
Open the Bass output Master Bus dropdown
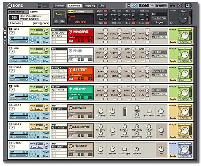tap(185, 42)
